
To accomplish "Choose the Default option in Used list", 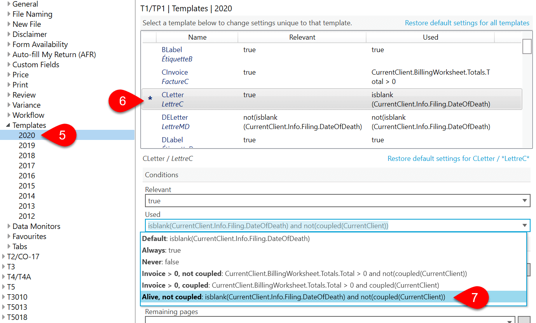I will (x=333, y=239).
